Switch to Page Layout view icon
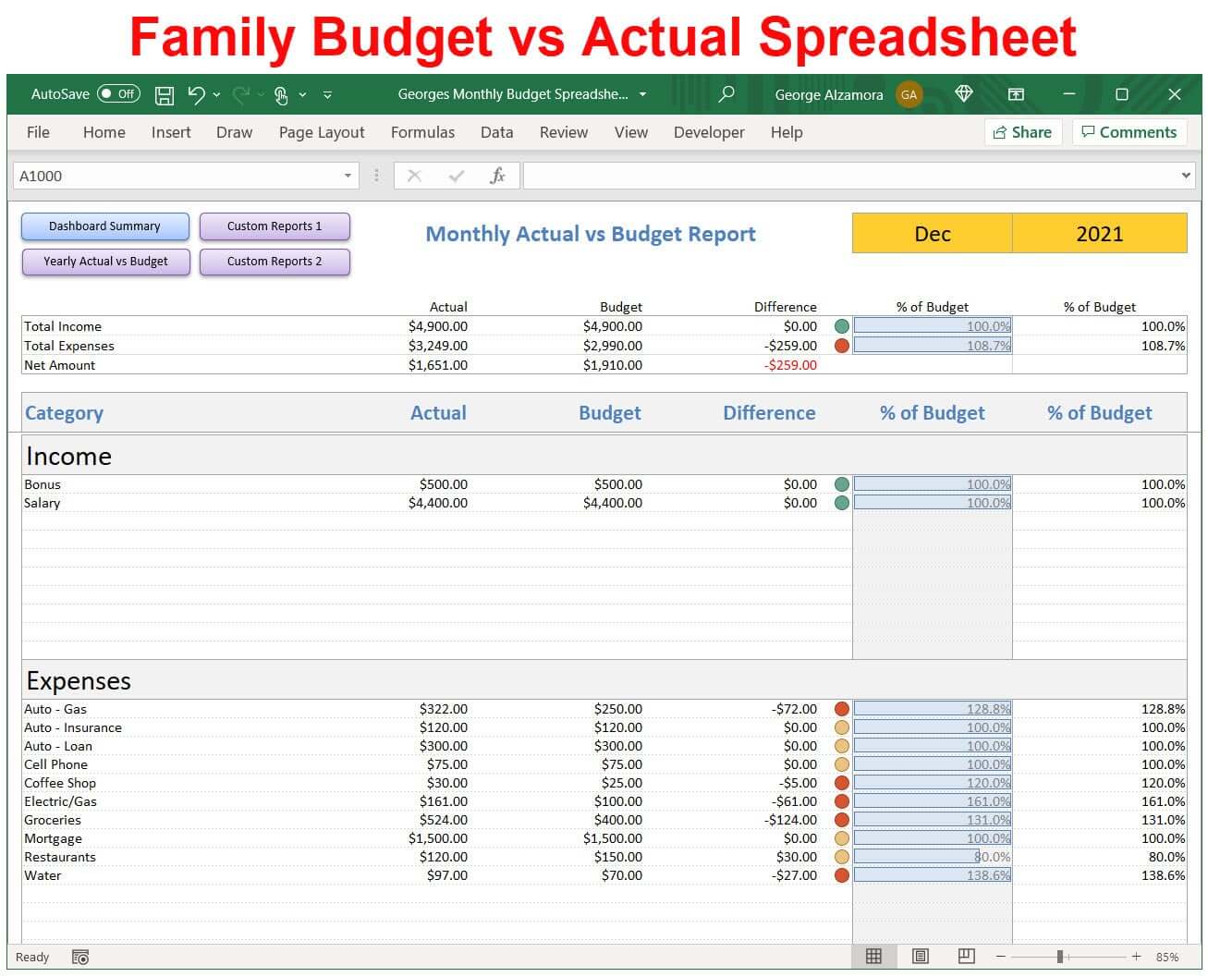 (x=921, y=957)
